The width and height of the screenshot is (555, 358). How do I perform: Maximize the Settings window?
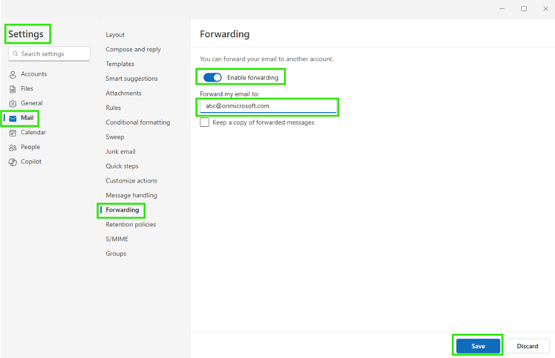coord(524,9)
